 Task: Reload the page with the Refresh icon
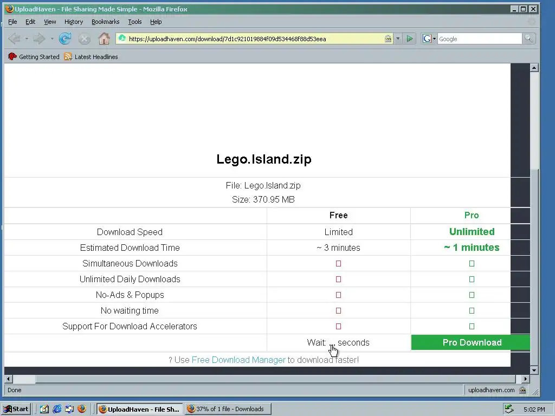[65, 38]
